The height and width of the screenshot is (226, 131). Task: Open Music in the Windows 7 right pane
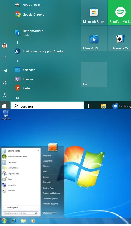[x=45, y=171]
